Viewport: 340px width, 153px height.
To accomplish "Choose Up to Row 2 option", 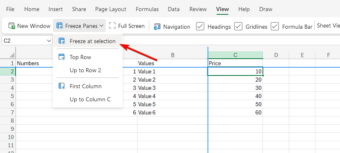I will coord(85,70).
